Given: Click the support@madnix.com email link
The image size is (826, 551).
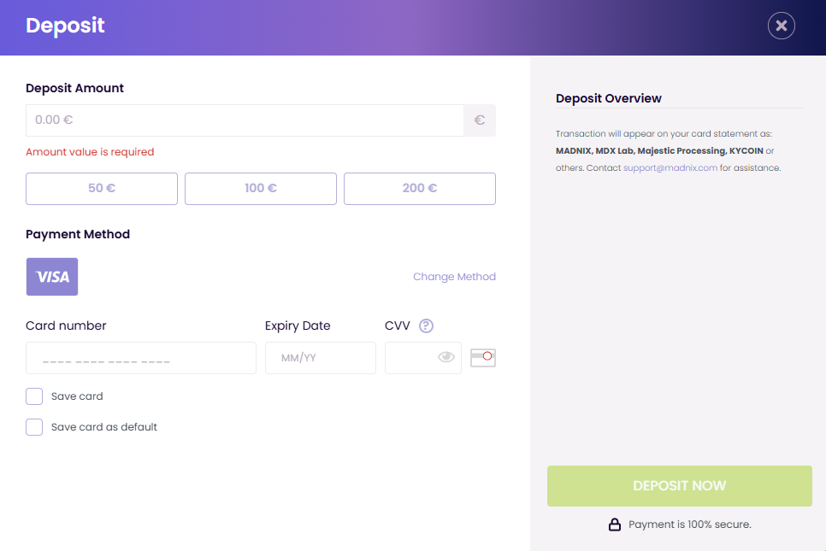Looking at the screenshot, I should (670, 168).
